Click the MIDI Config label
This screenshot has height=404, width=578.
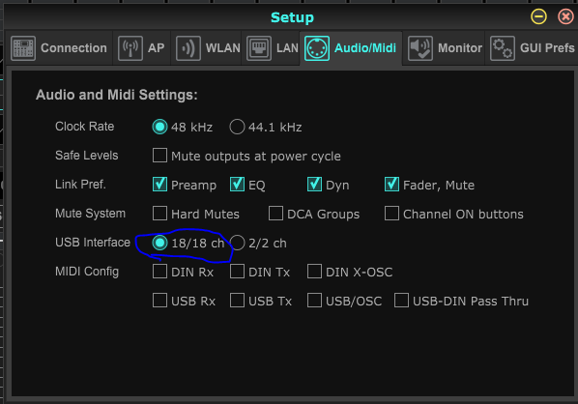click(x=87, y=272)
